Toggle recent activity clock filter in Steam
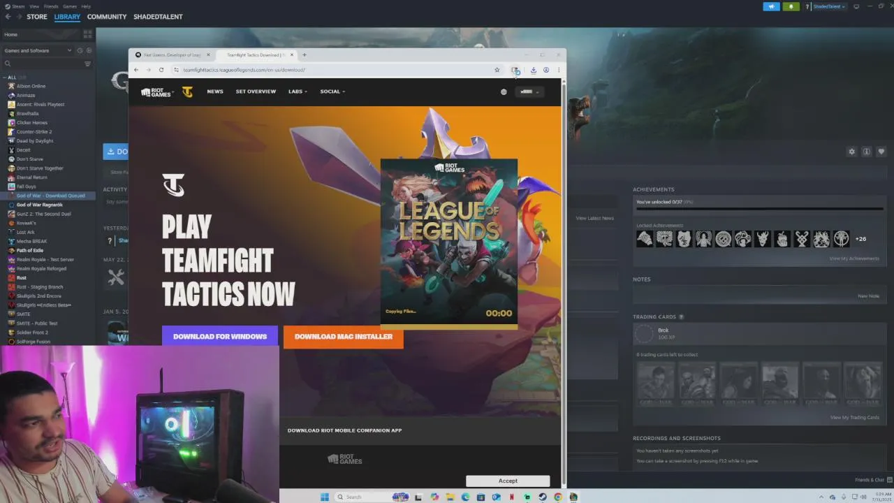 point(80,50)
